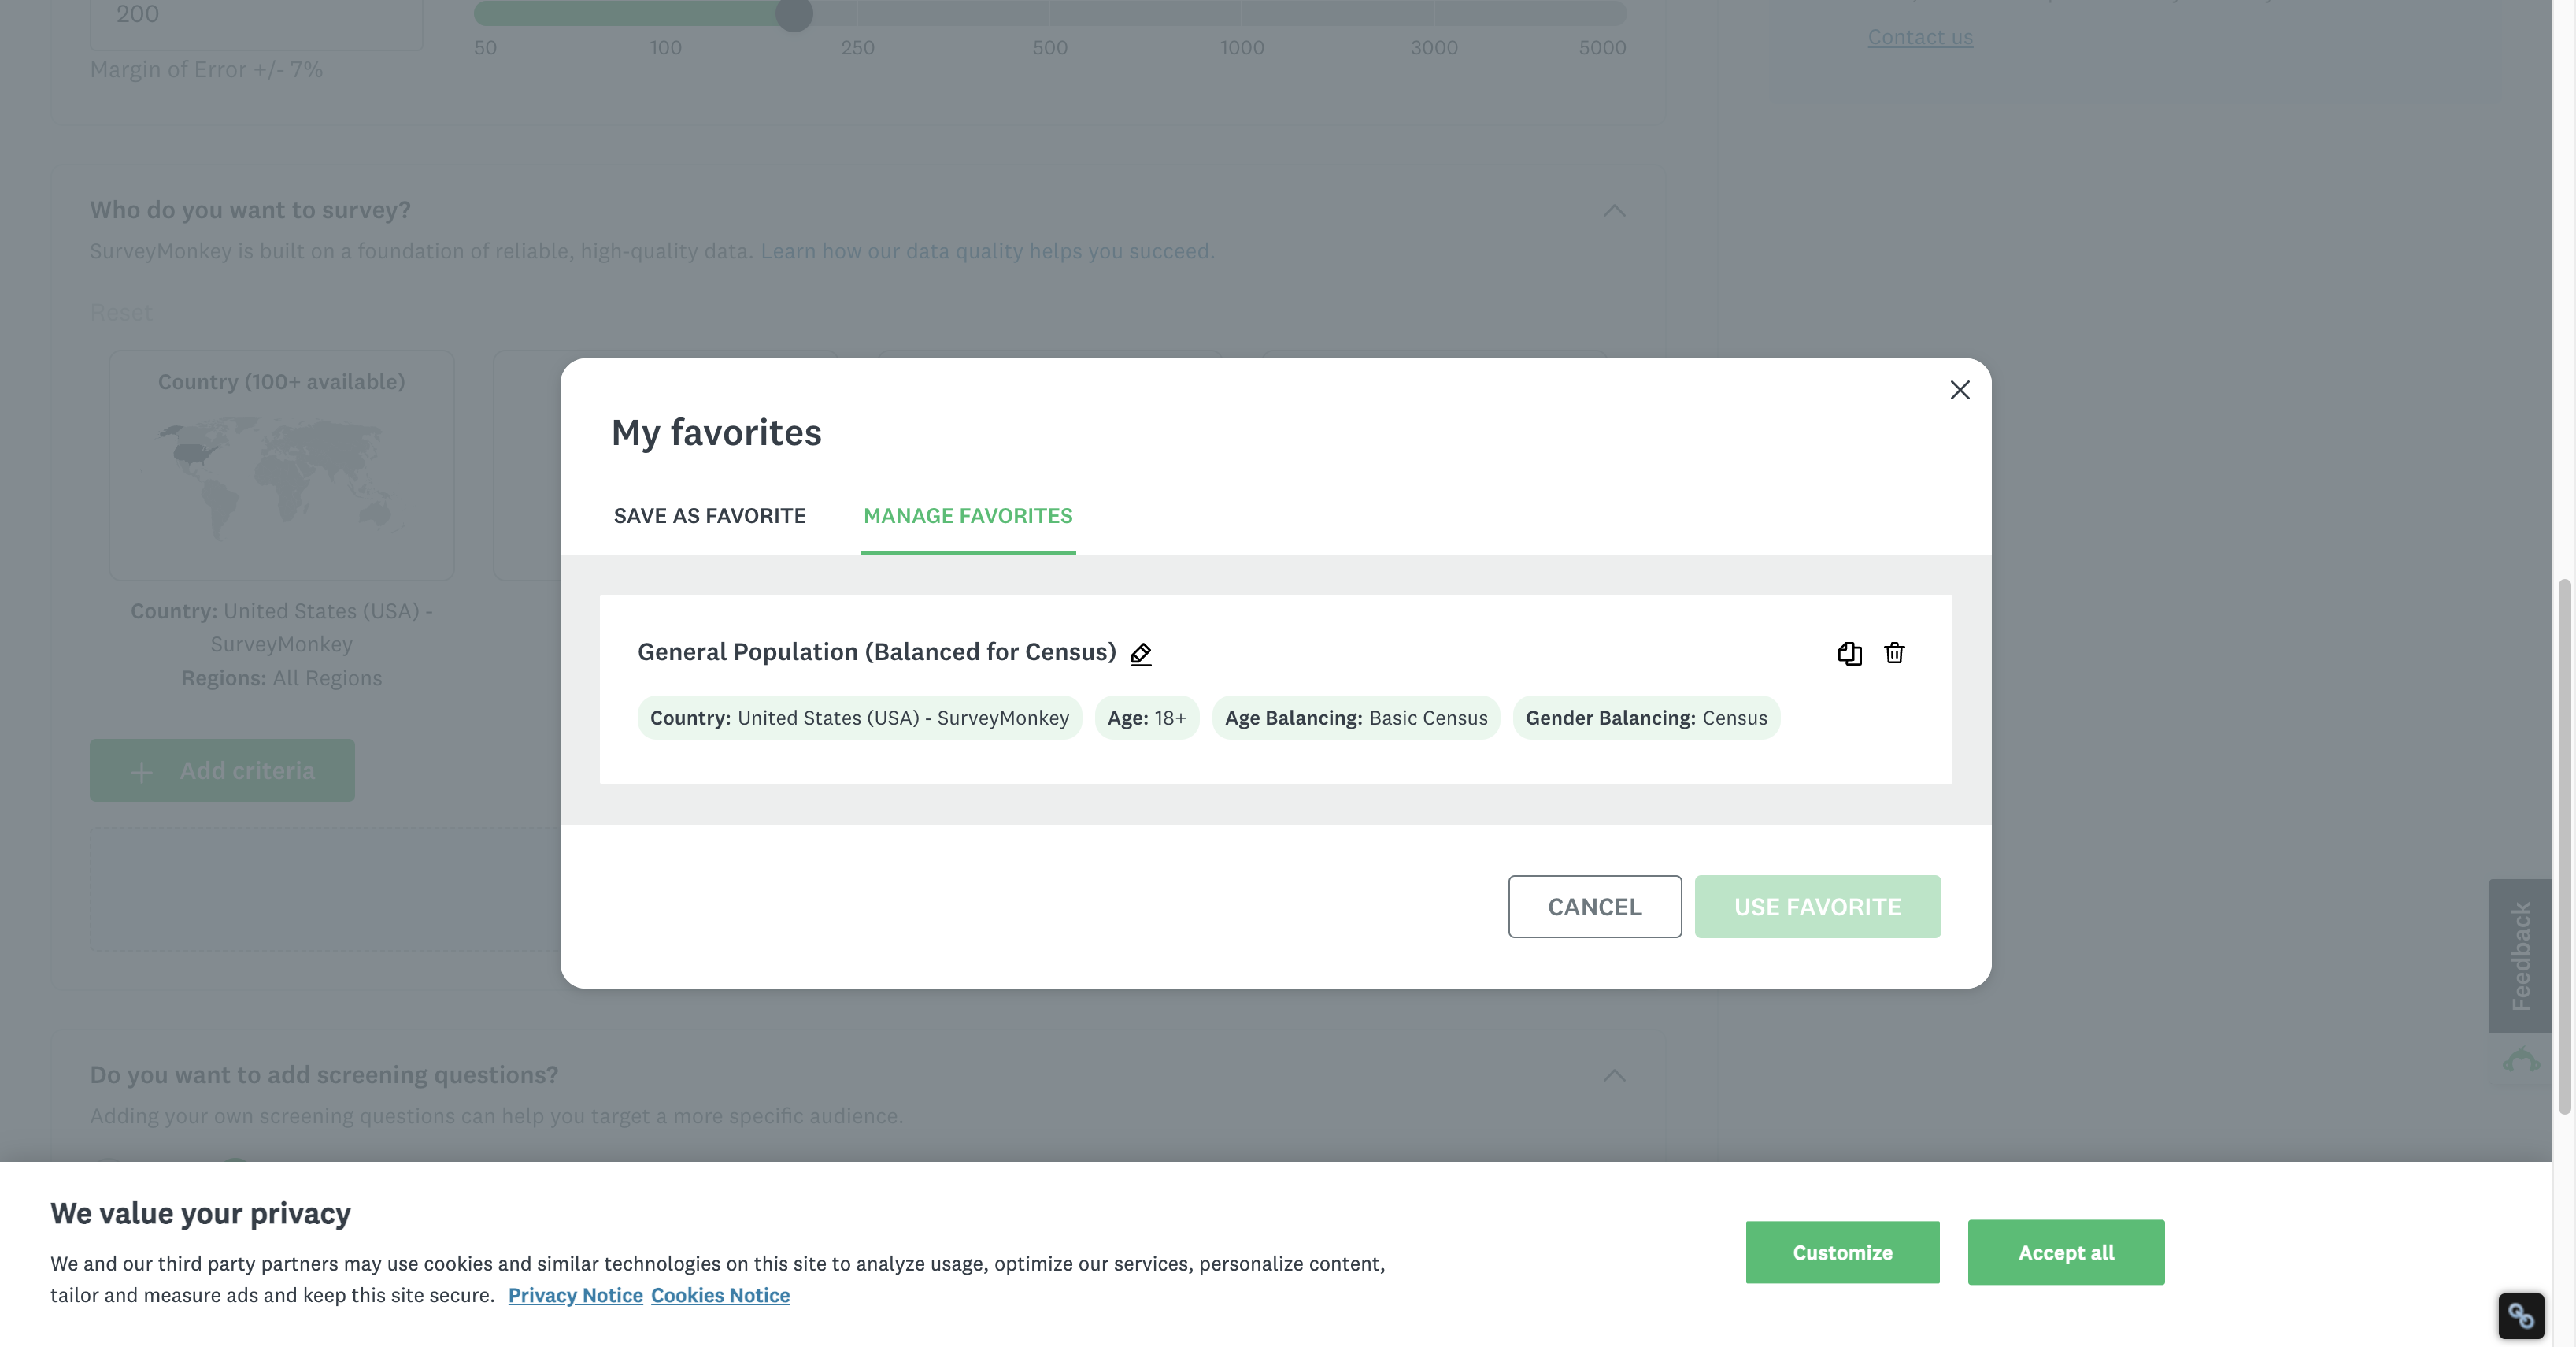Click the Feedback side tab
Image resolution: width=2576 pixels, height=1347 pixels.
coord(2519,956)
